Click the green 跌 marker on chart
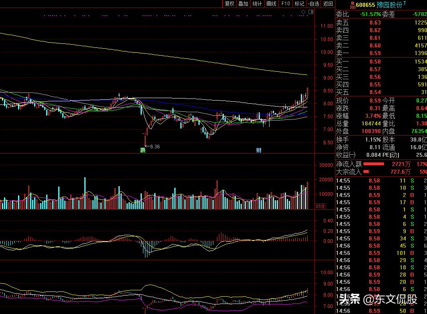This screenshot has height=314, width=427. pyautogui.click(x=143, y=150)
